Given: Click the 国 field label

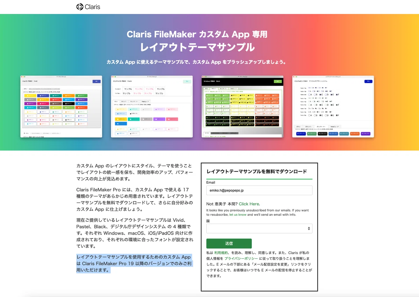Looking at the screenshot, I should click(x=208, y=221).
